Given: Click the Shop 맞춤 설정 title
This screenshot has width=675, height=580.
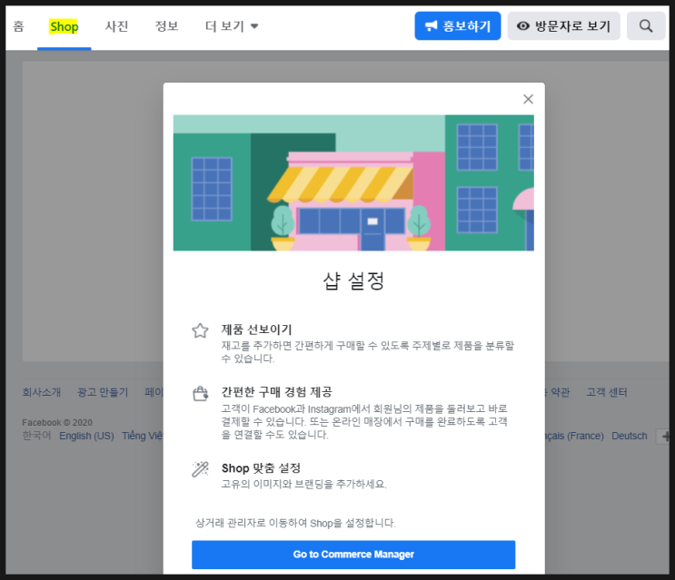Looking at the screenshot, I should [261, 467].
